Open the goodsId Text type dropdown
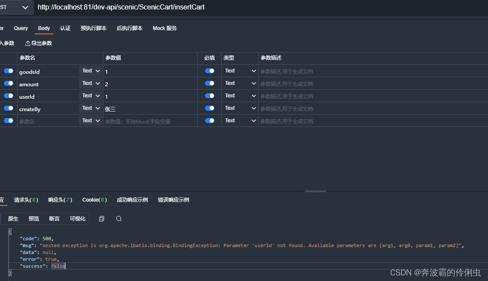488x281 pixels. pyautogui.click(x=90, y=70)
